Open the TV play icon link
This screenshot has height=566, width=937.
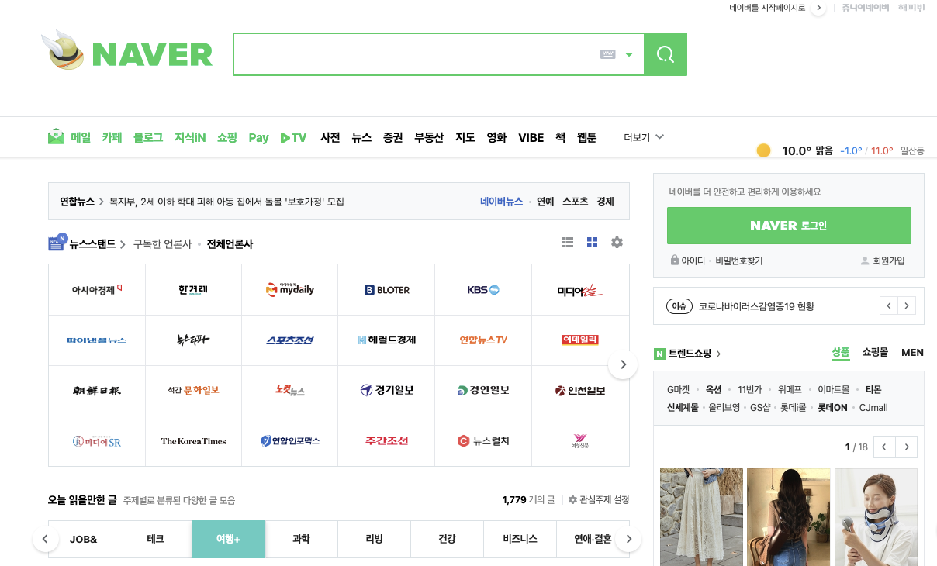click(293, 137)
